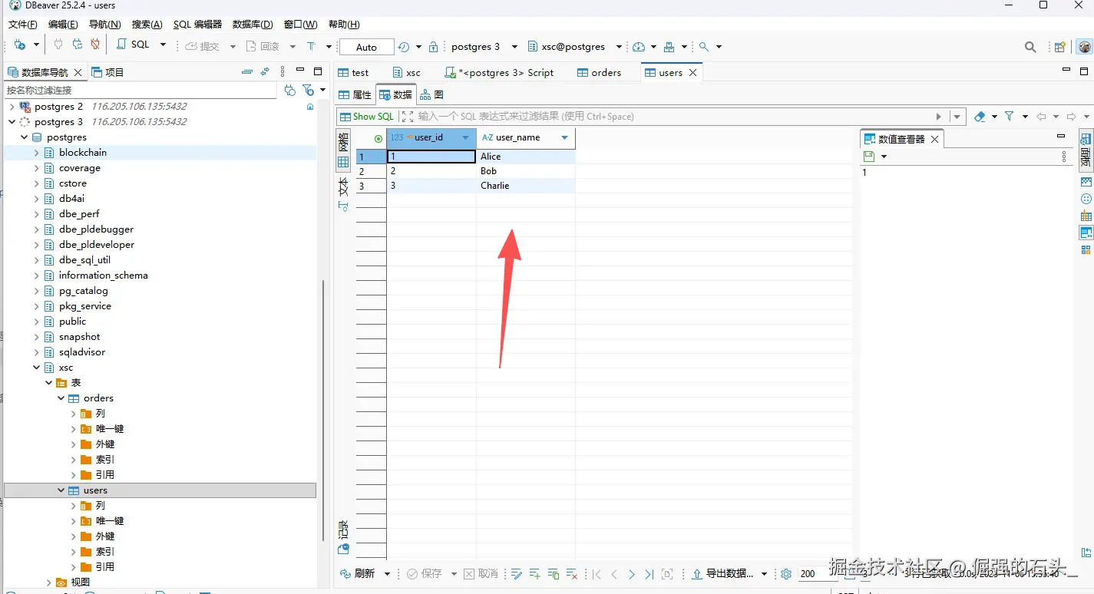Toggle the Auto commit mode button

(366, 47)
